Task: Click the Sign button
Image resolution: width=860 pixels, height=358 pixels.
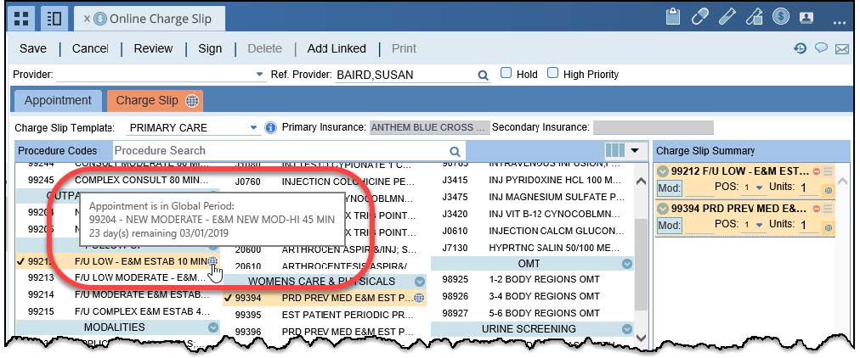Action: click(210, 48)
